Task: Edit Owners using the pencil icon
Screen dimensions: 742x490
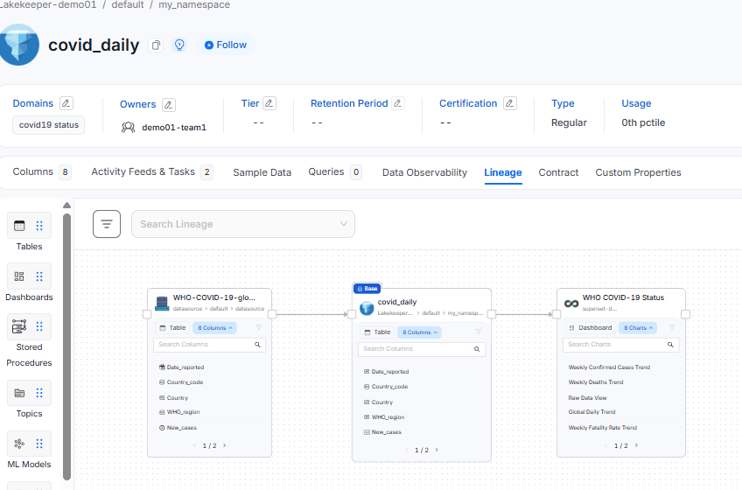Action: click(x=169, y=105)
